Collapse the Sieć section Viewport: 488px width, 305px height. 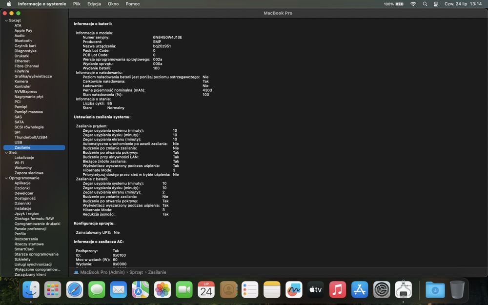coord(6,153)
